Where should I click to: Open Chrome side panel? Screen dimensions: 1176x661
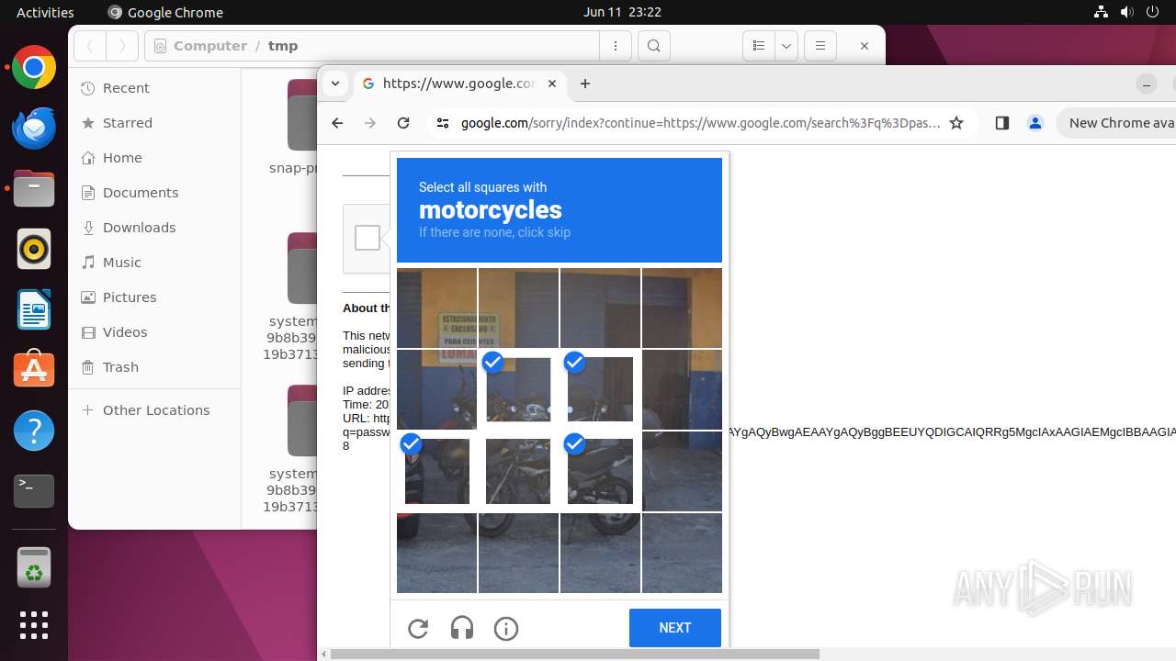point(1002,123)
